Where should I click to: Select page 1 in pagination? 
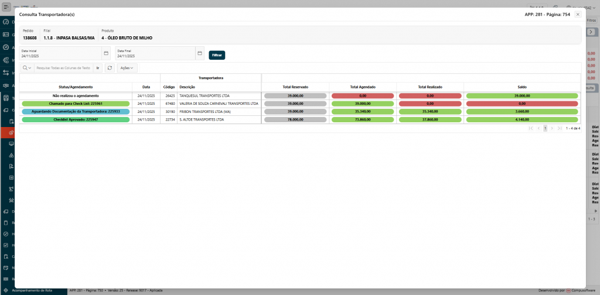click(x=546, y=128)
